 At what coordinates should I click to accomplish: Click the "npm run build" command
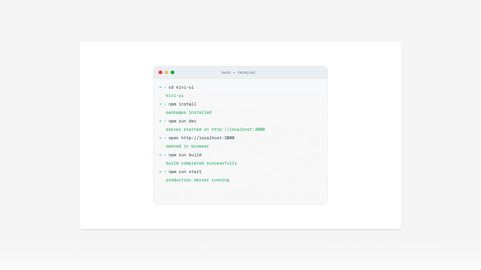tap(185, 155)
